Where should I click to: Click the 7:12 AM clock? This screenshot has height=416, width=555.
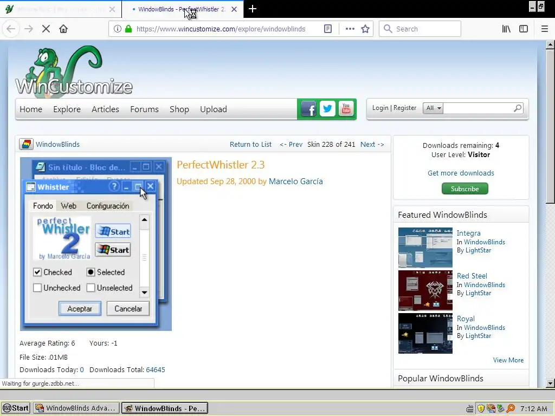pyautogui.click(x=534, y=408)
